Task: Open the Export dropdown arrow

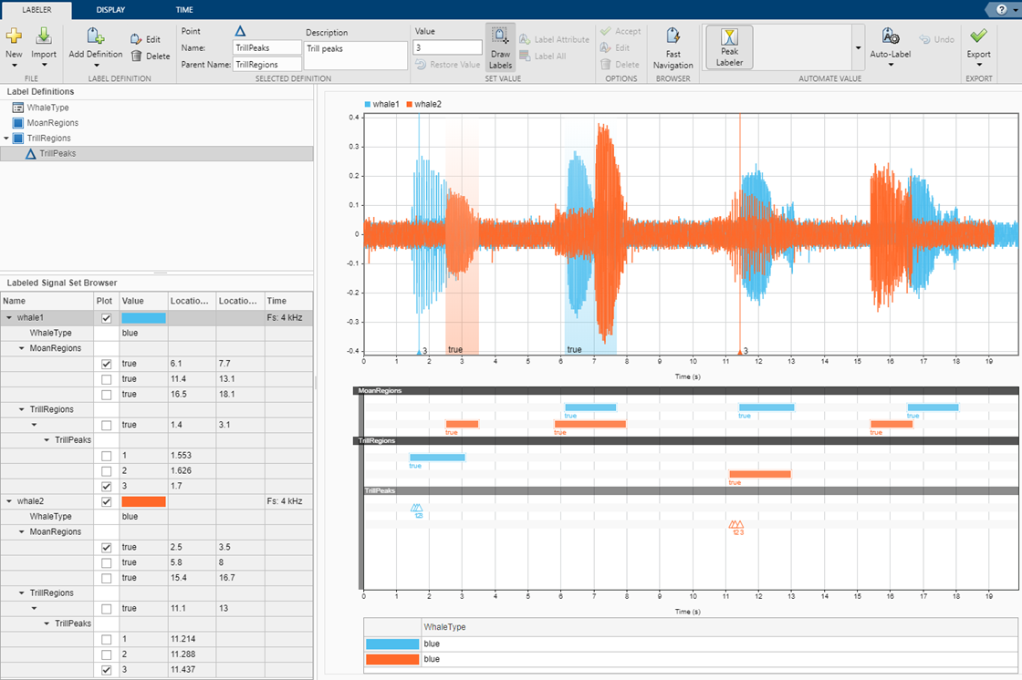Action: point(978,65)
